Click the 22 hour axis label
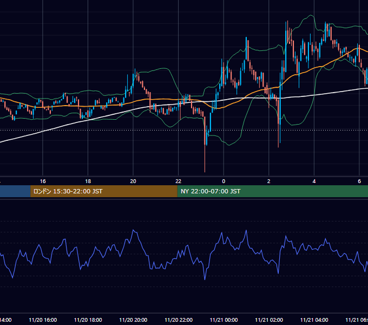The width and height of the screenshot is (368, 325). [179, 181]
